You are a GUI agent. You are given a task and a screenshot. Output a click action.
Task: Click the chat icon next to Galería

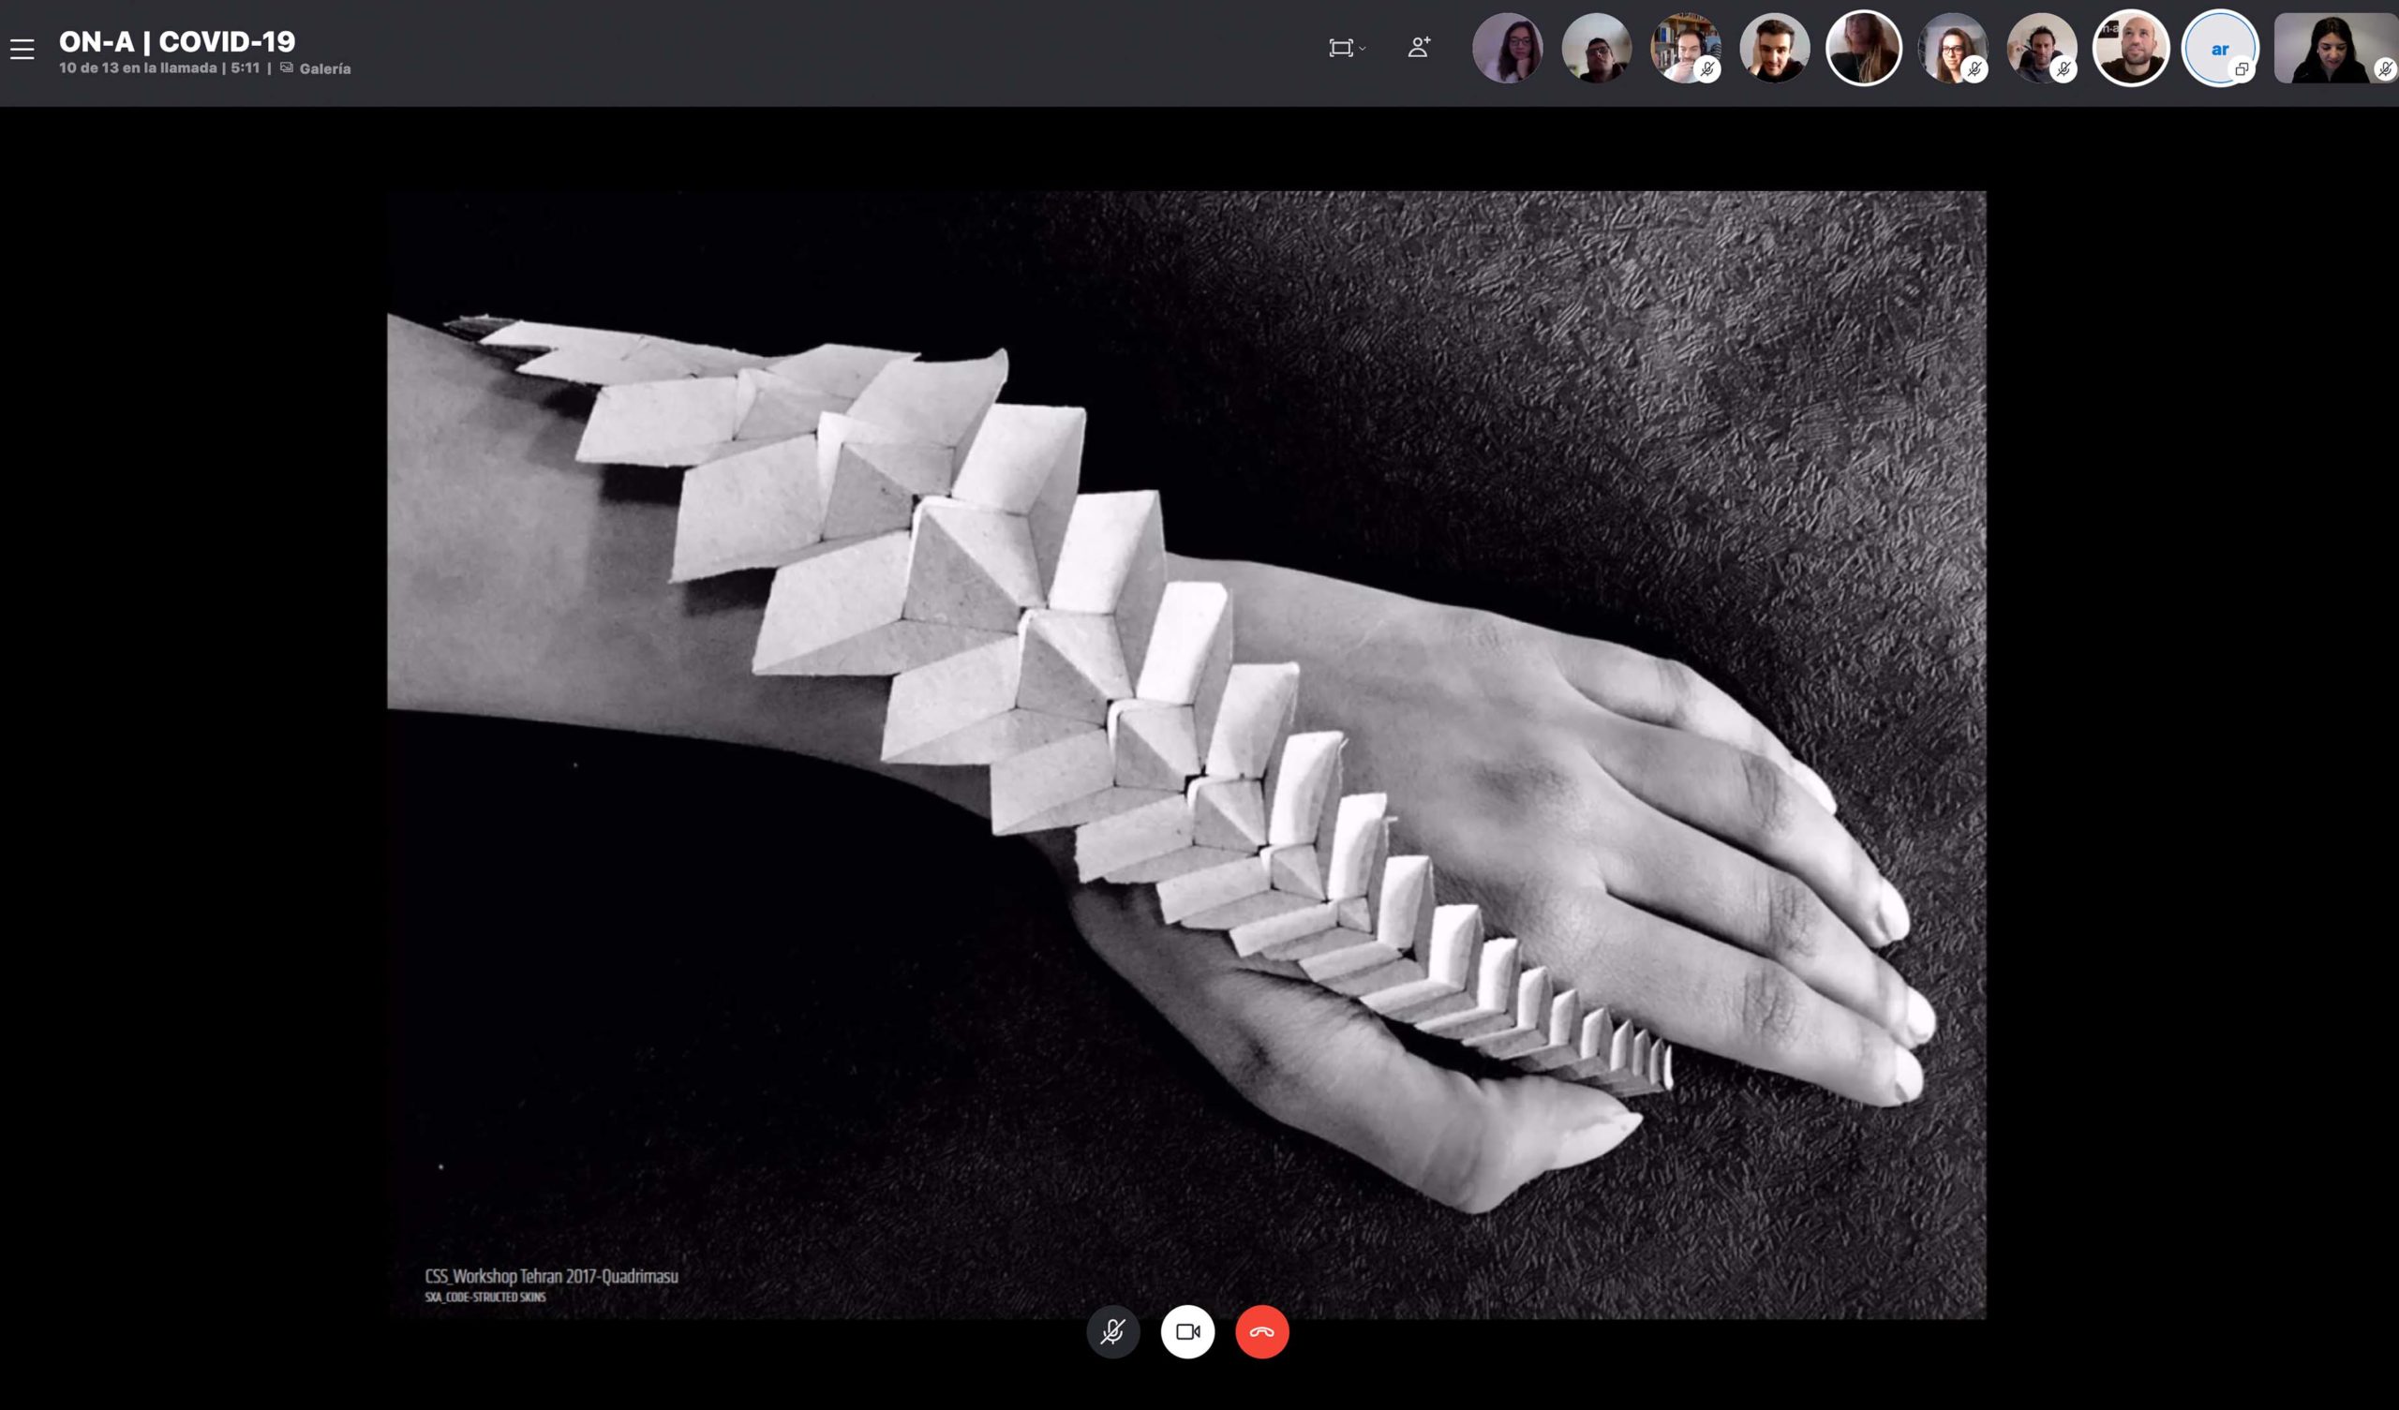click(x=287, y=67)
